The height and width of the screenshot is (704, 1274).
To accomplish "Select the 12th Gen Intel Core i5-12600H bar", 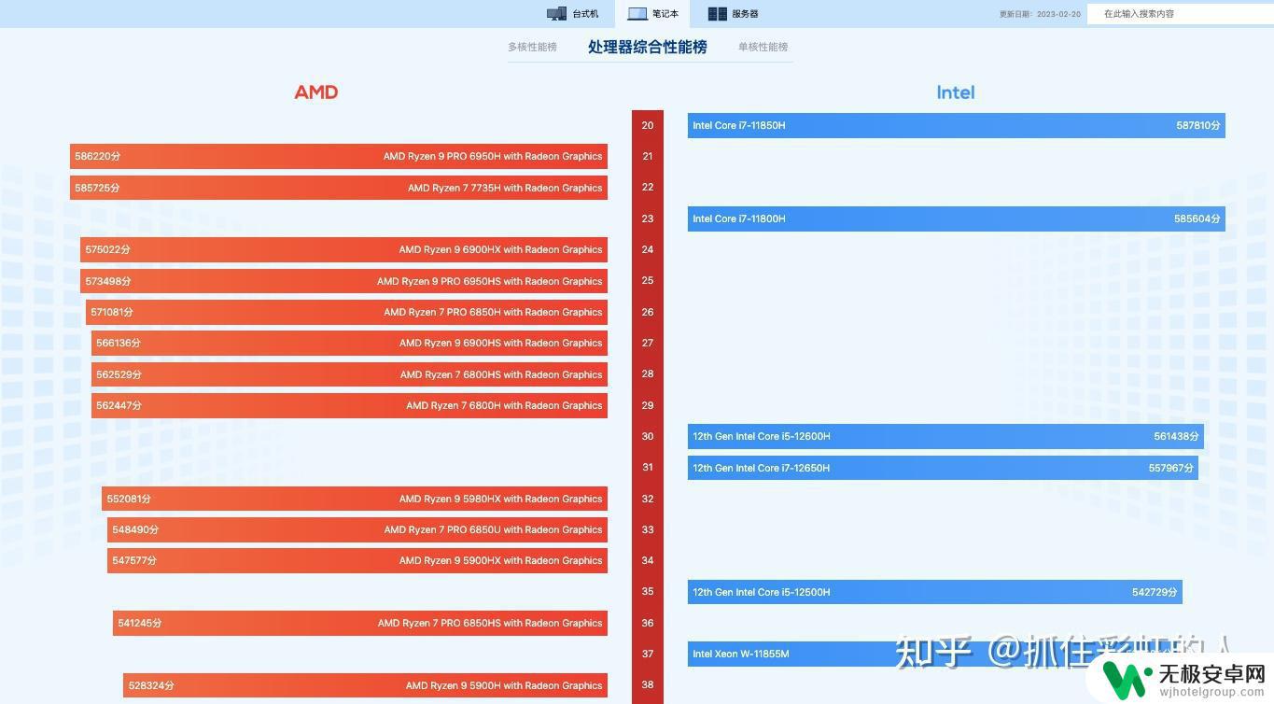I will pos(945,436).
